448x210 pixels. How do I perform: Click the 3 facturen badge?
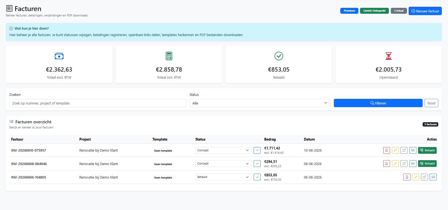pos(430,124)
